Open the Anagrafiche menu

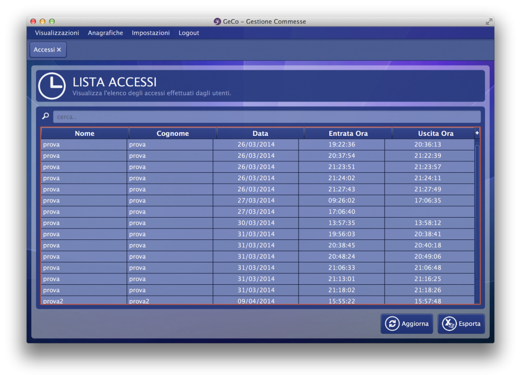[105, 33]
